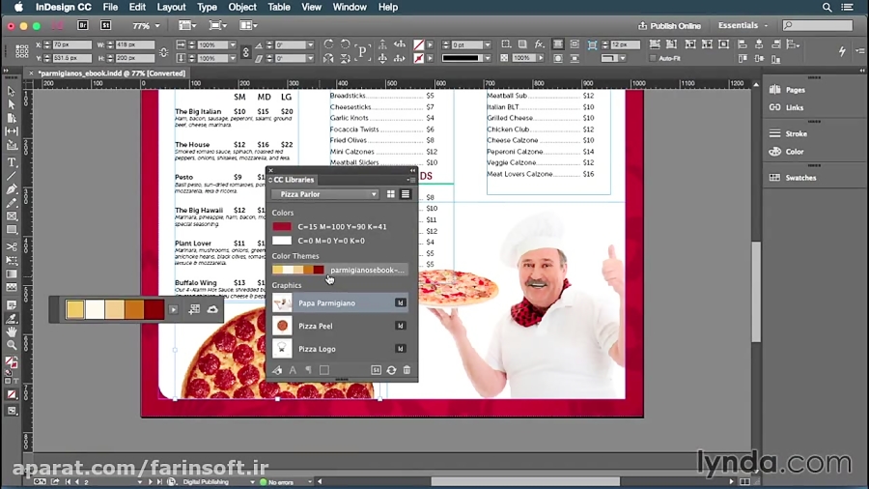Select the Type tool
The width and height of the screenshot is (869, 489).
pyautogui.click(x=12, y=163)
